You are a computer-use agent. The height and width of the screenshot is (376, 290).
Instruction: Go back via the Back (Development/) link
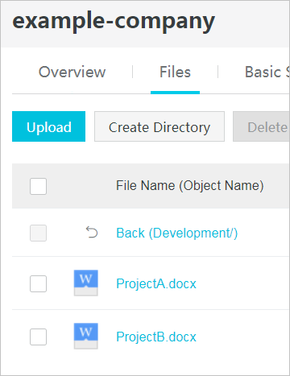[177, 233]
